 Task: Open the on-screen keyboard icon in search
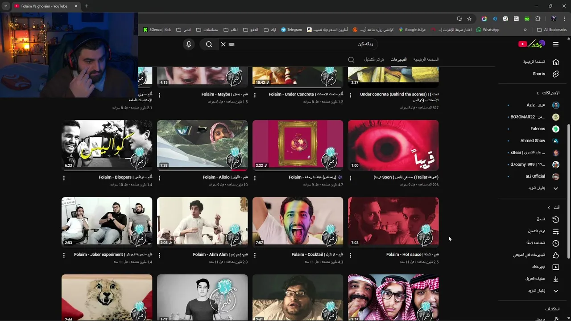coord(231,44)
